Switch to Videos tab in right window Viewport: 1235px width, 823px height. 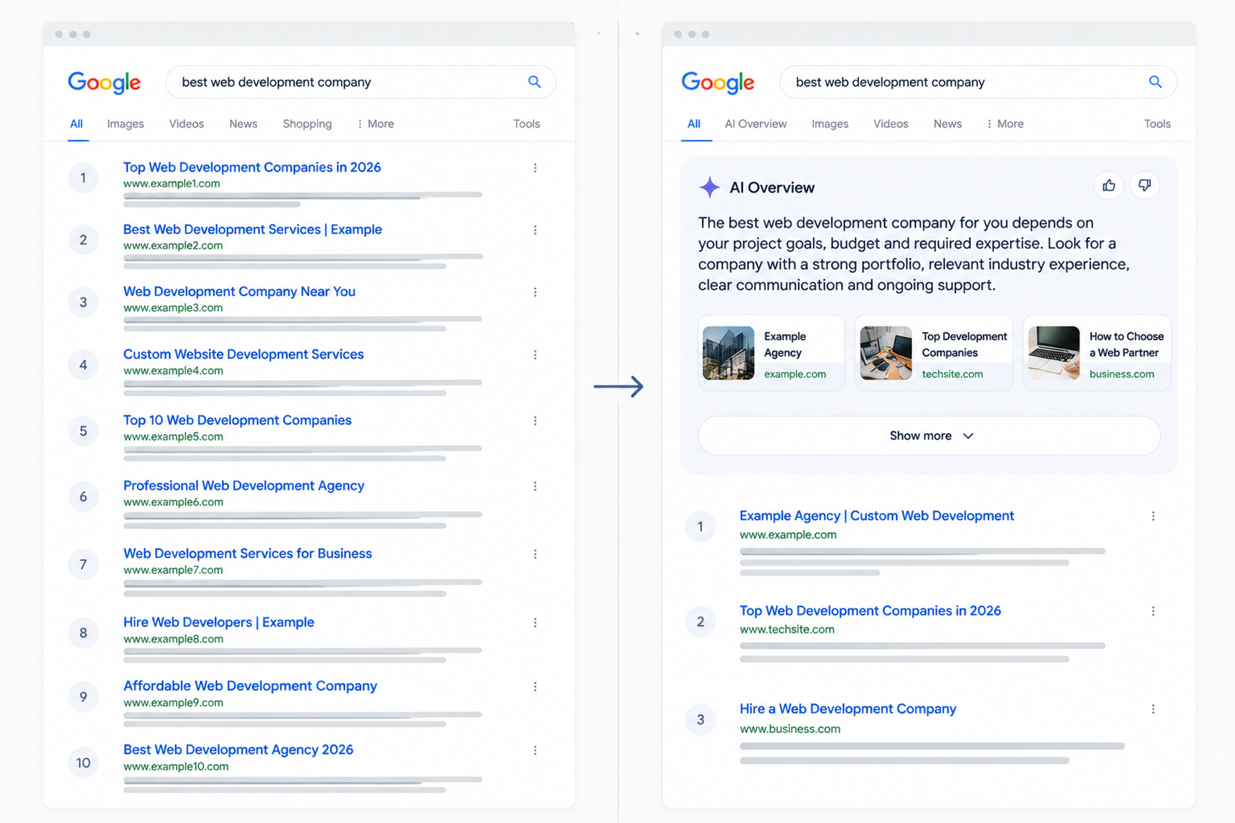[x=891, y=124]
